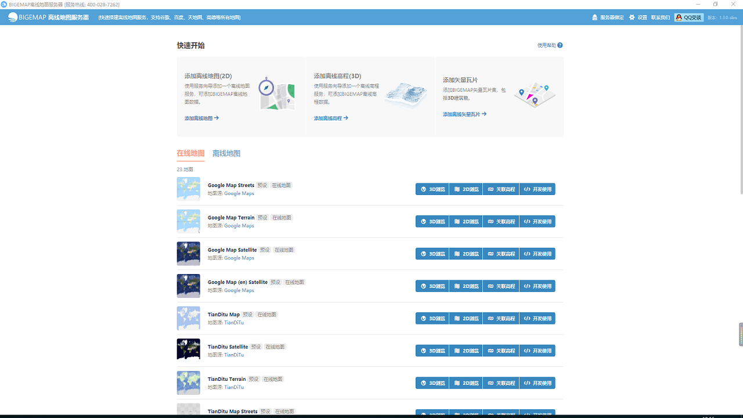Open 设置 settings gear
The height and width of the screenshot is (418, 743).
(x=638, y=17)
